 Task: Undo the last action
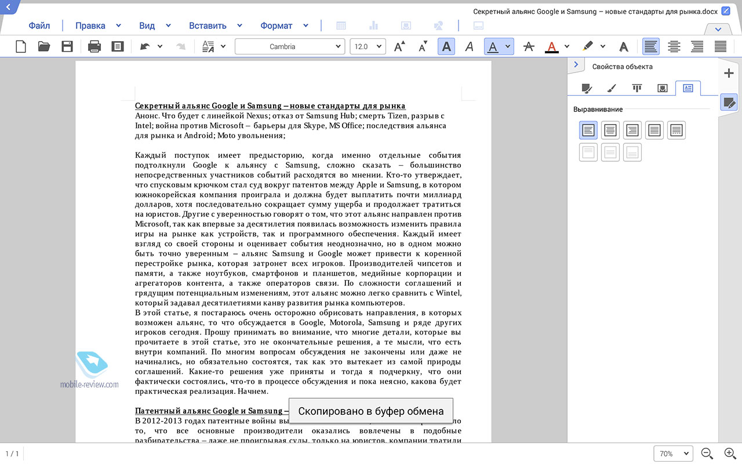(144, 46)
